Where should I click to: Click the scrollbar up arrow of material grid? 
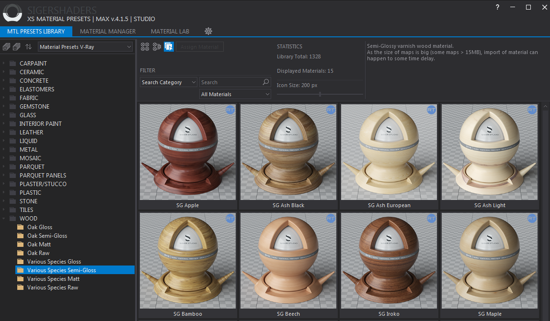point(545,106)
